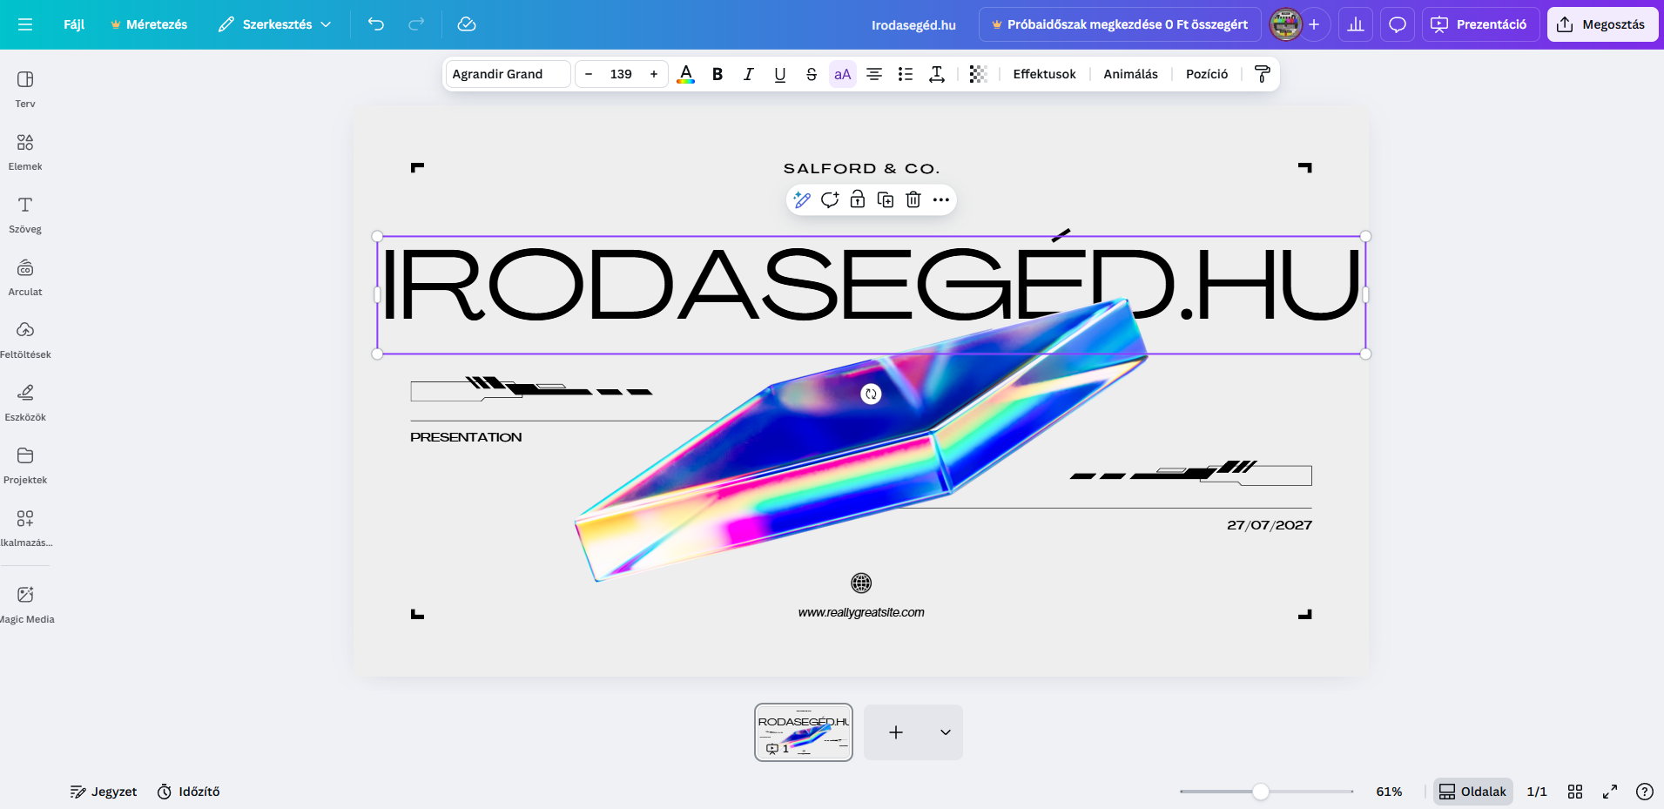The height and width of the screenshot is (809, 1664).
Task: Open the Feltöltések uploads panel
Action: tap(25, 340)
